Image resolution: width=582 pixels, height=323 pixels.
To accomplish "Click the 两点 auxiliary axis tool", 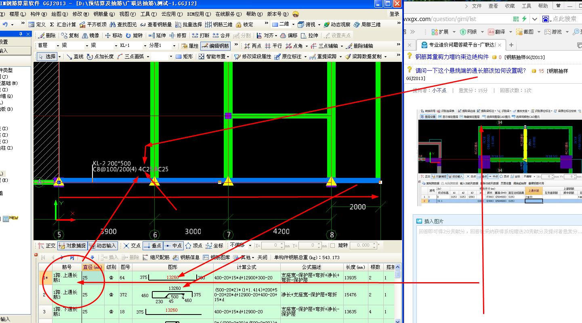I will [x=252, y=46].
